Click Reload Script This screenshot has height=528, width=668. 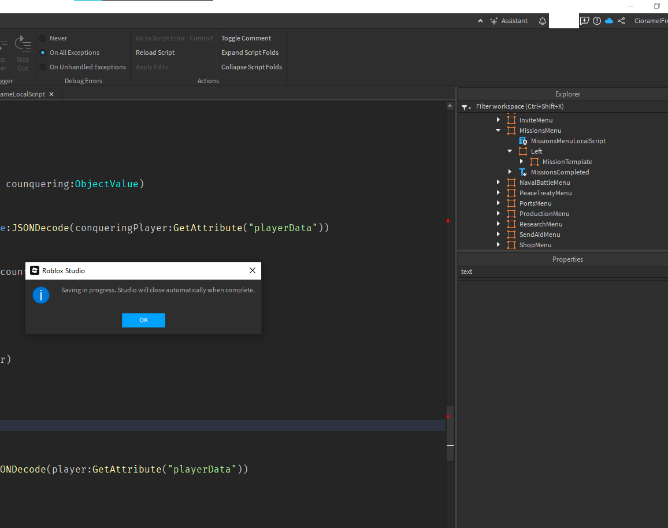pyautogui.click(x=155, y=53)
